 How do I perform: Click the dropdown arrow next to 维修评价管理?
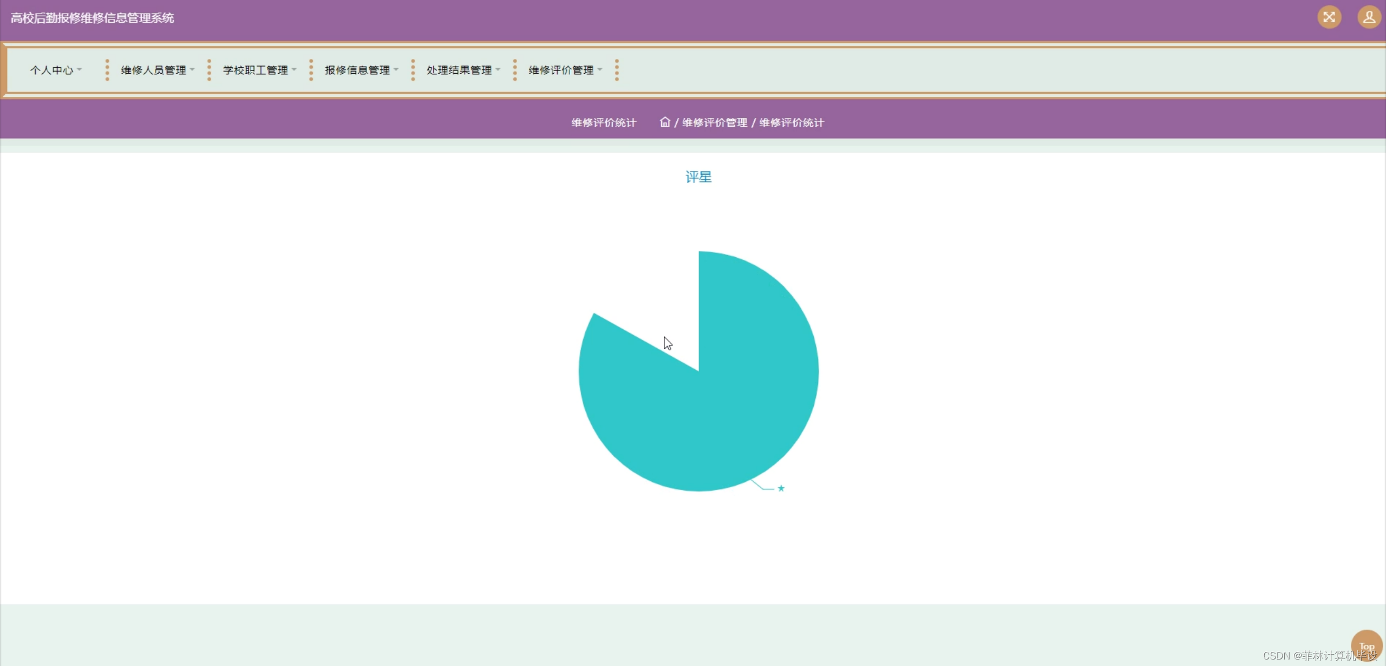[x=600, y=70]
